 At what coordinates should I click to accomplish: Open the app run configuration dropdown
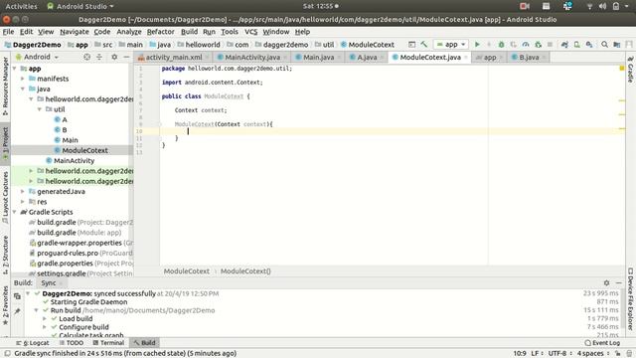coord(451,44)
